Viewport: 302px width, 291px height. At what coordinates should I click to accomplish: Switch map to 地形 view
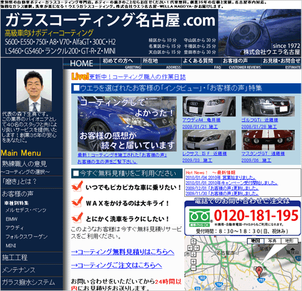point(289,241)
